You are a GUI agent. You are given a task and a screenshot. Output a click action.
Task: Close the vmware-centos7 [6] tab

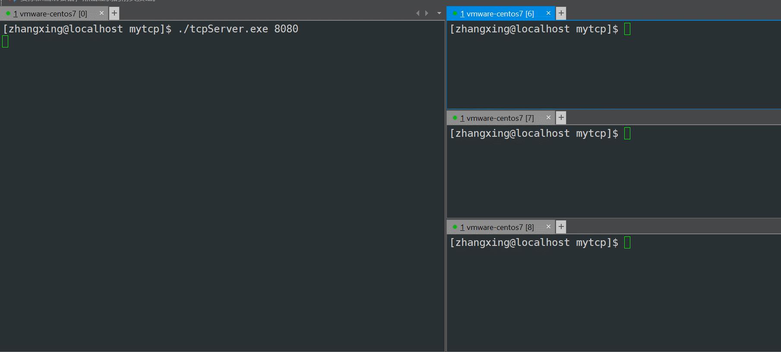click(548, 13)
